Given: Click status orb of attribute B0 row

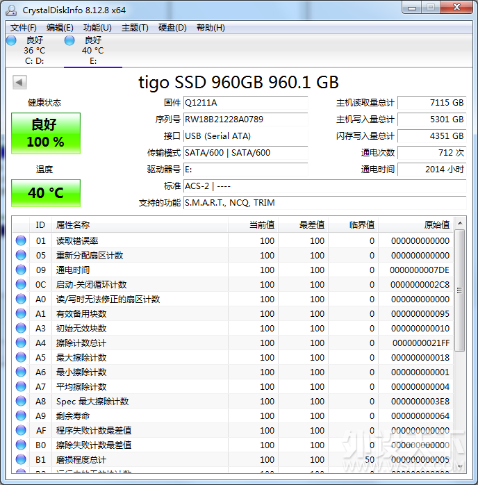Looking at the screenshot, I should click(21, 445).
